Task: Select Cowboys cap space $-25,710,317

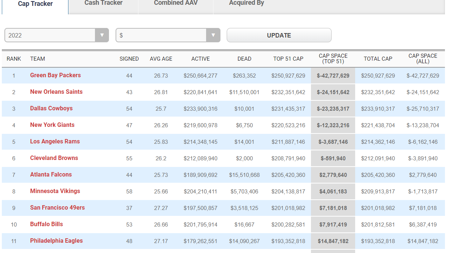Action: click(x=423, y=109)
